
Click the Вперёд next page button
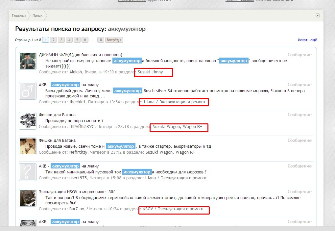tap(114, 40)
